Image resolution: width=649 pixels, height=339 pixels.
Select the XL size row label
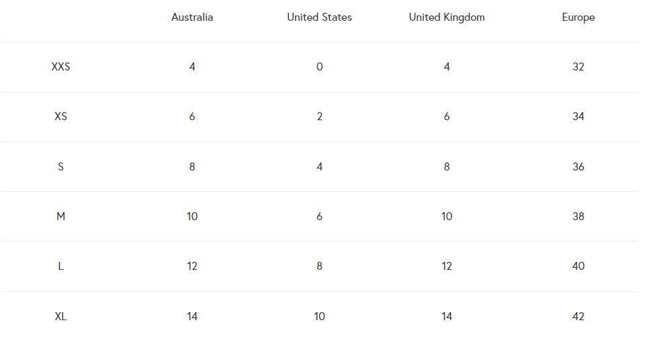(x=61, y=316)
